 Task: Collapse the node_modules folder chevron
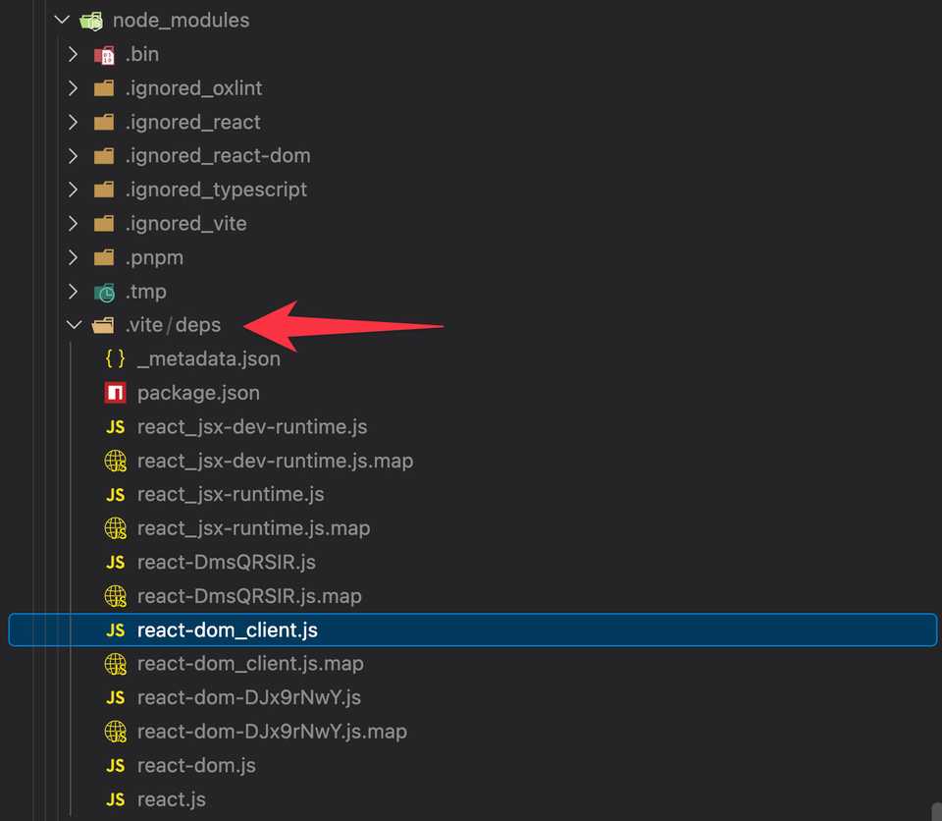62,20
